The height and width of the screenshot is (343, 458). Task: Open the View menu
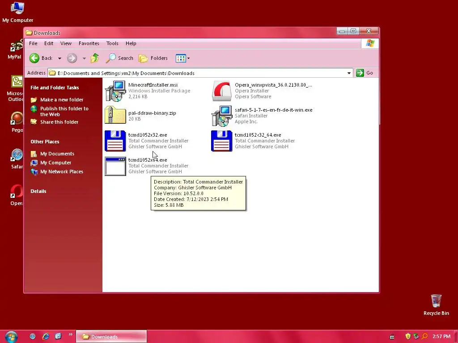(66, 43)
